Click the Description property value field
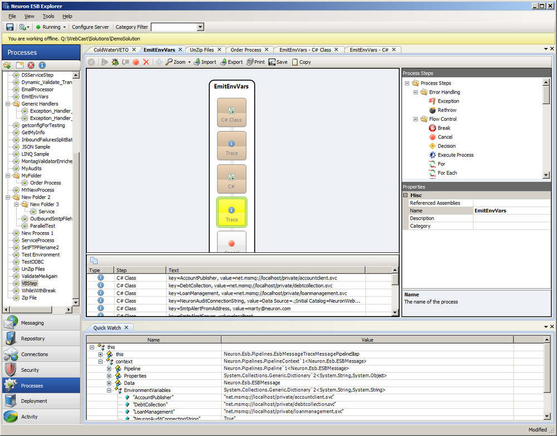This screenshot has width=557, height=436. coord(511,218)
